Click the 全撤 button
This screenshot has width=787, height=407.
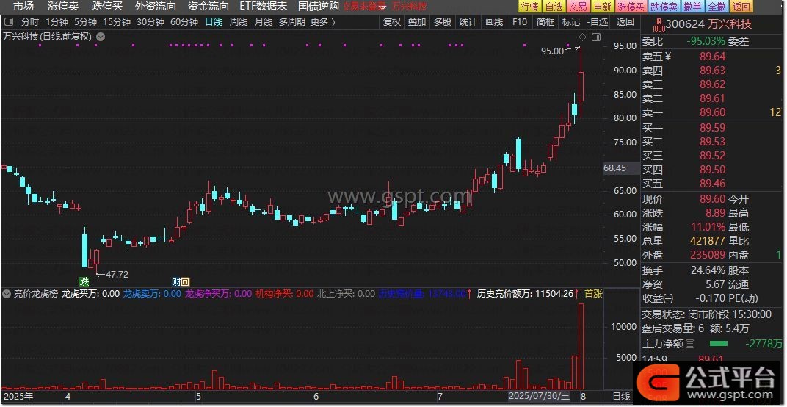(717, 7)
